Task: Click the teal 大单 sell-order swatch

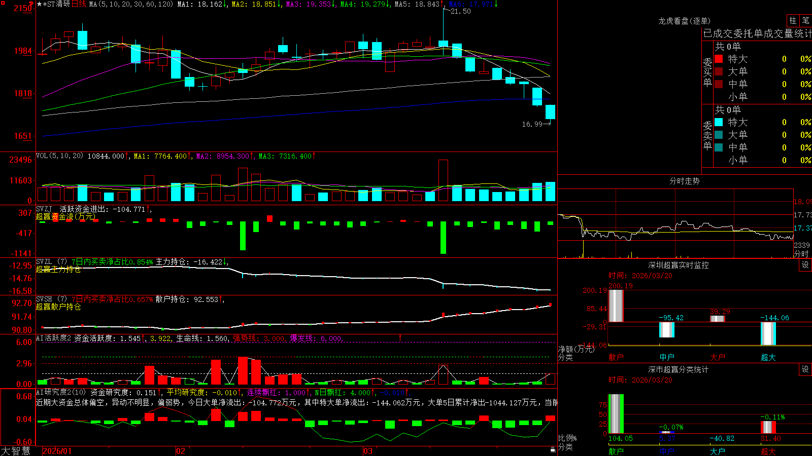Action: click(719, 135)
